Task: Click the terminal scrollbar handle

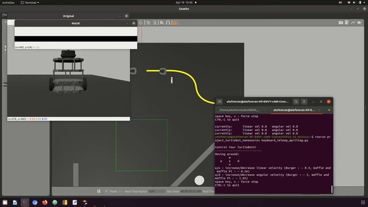Action: [x=332, y=189]
